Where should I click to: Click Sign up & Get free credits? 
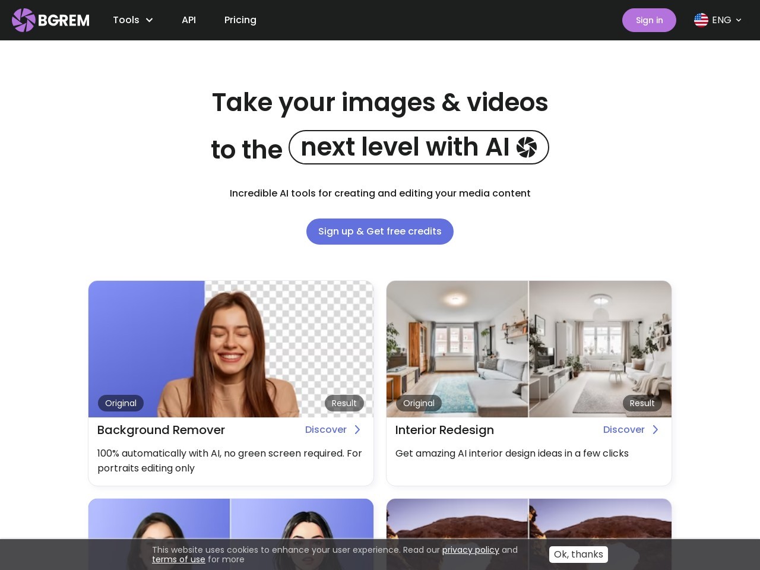pyautogui.click(x=380, y=232)
